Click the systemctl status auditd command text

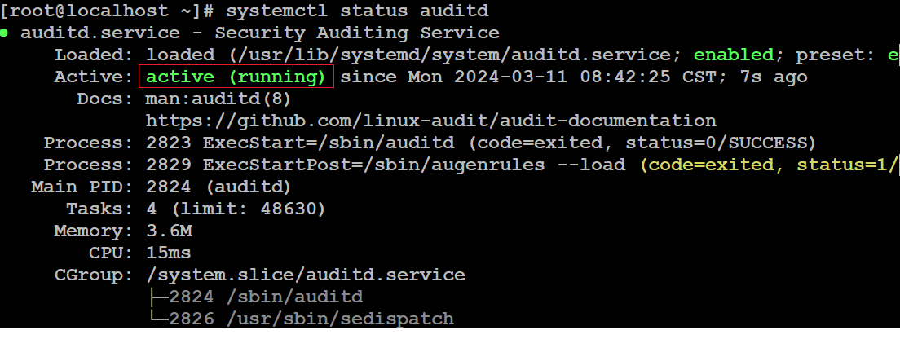(358, 11)
